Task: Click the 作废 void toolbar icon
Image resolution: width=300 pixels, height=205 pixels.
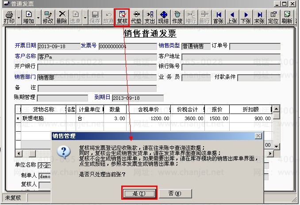Action: pos(177,17)
